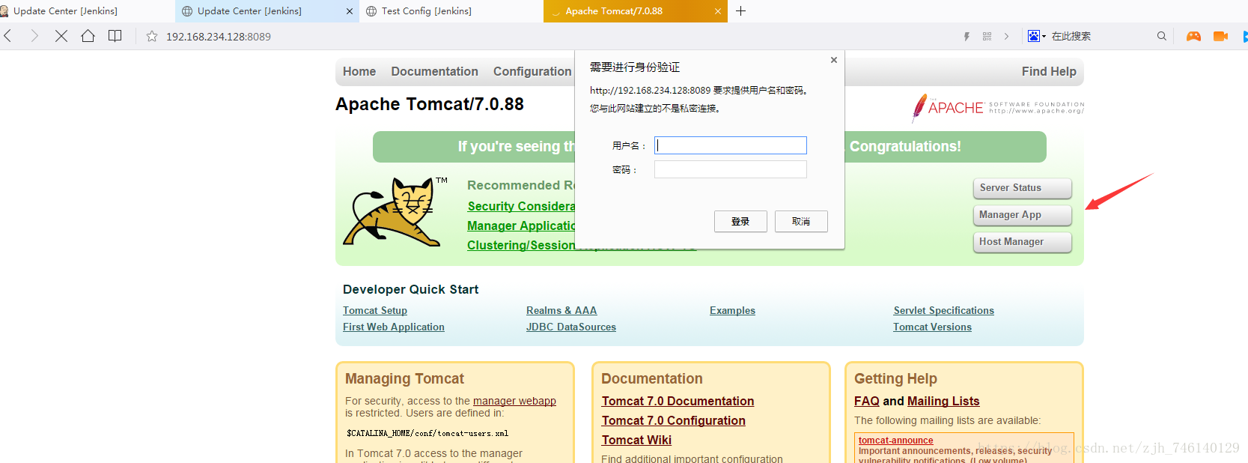The image size is (1248, 463).
Task: Click the Managing Tomcat heading
Action: tap(404, 378)
